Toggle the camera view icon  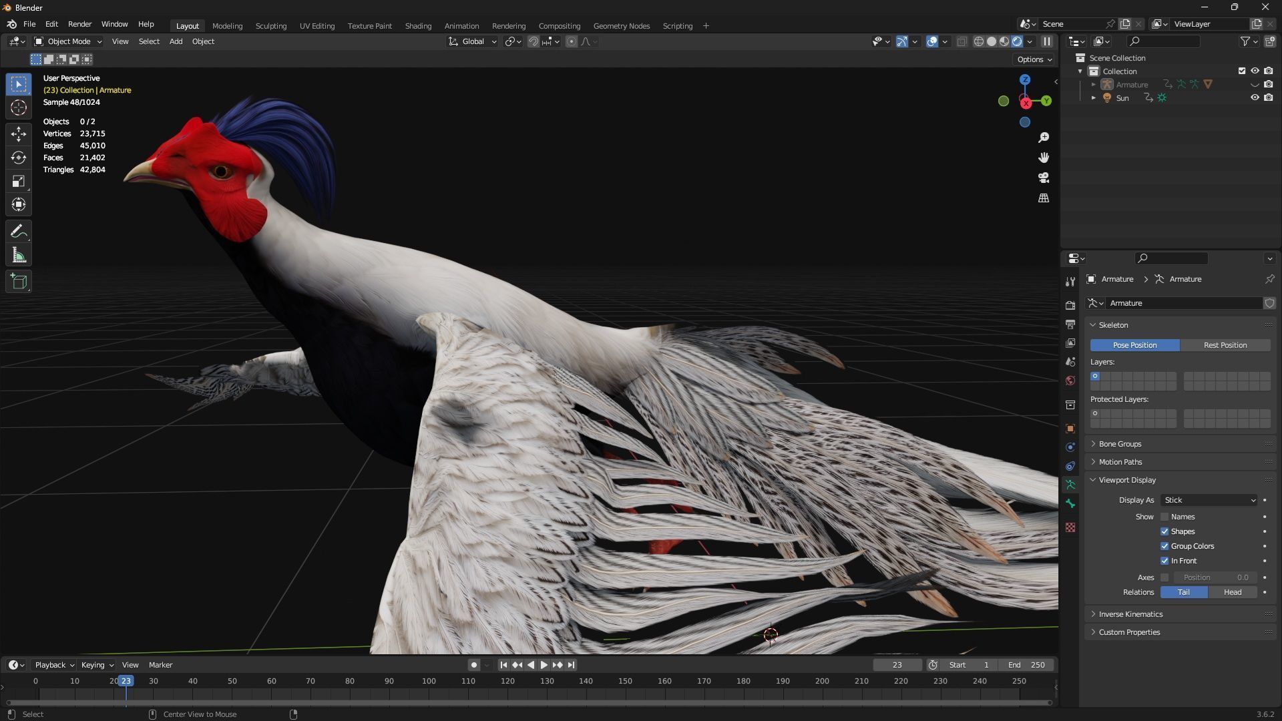click(x=1044, y=178)
